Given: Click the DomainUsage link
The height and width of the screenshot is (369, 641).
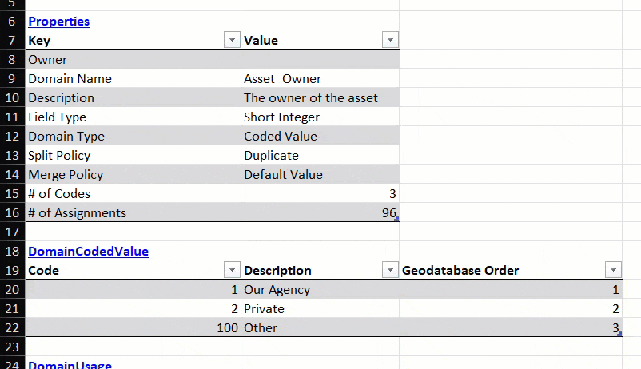Looking at the screenshot, I should [x=70, y=365].
